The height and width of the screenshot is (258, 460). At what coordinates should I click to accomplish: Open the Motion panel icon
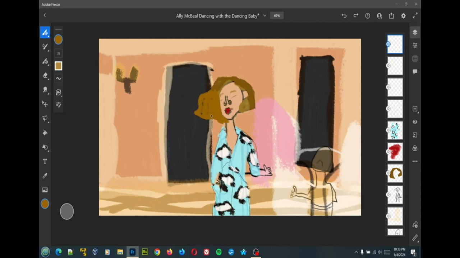(x=415, y=225)
